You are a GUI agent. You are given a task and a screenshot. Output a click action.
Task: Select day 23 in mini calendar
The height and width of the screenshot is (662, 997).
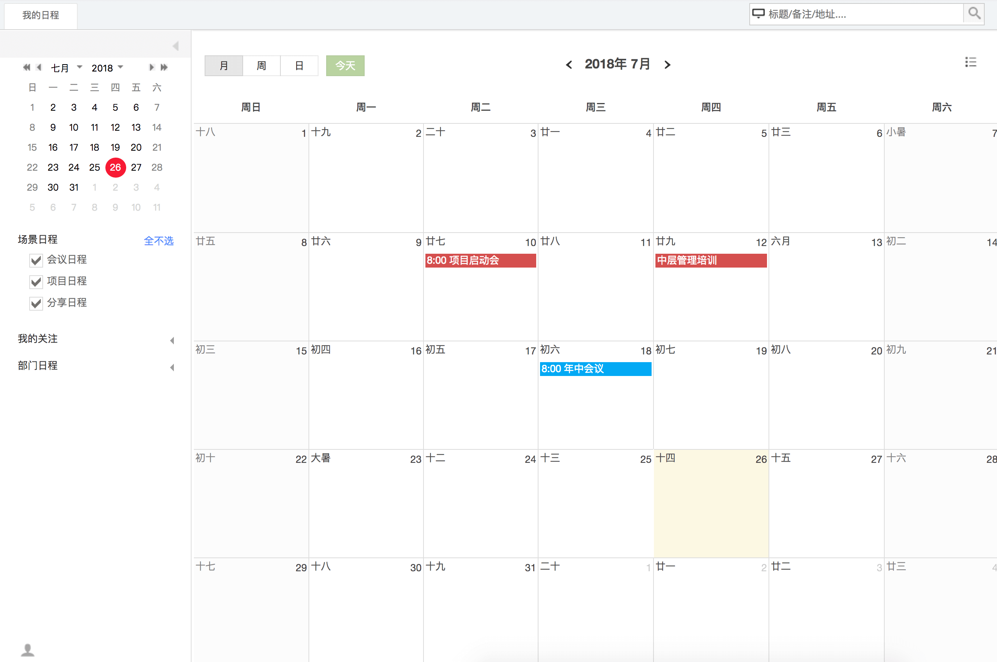point(53,167)
